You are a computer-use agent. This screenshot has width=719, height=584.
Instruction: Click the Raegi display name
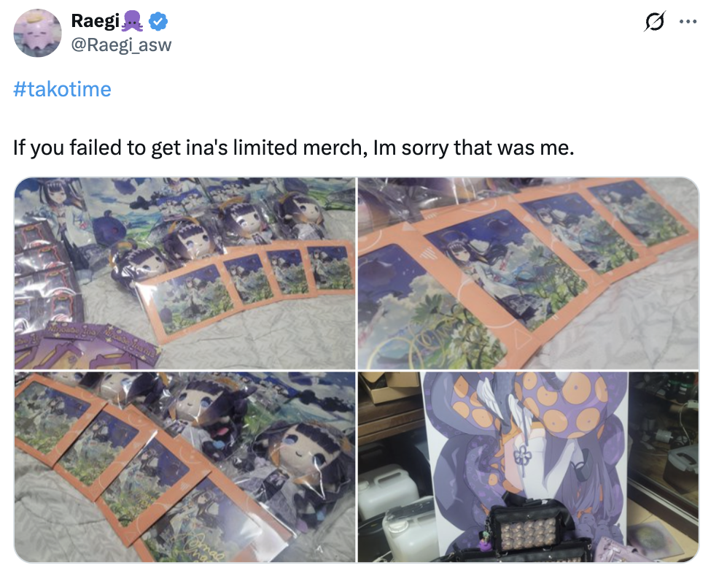(96, 21)
